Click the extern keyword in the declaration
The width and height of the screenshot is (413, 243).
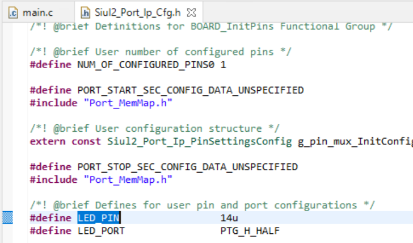[45, 141]
